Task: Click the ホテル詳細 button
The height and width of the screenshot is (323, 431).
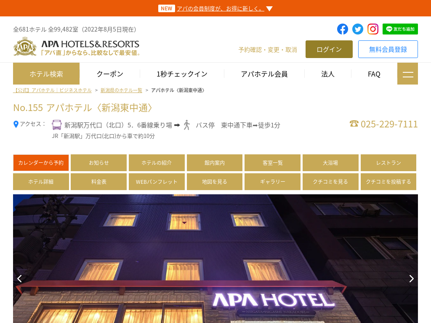Action: point(41,182)
